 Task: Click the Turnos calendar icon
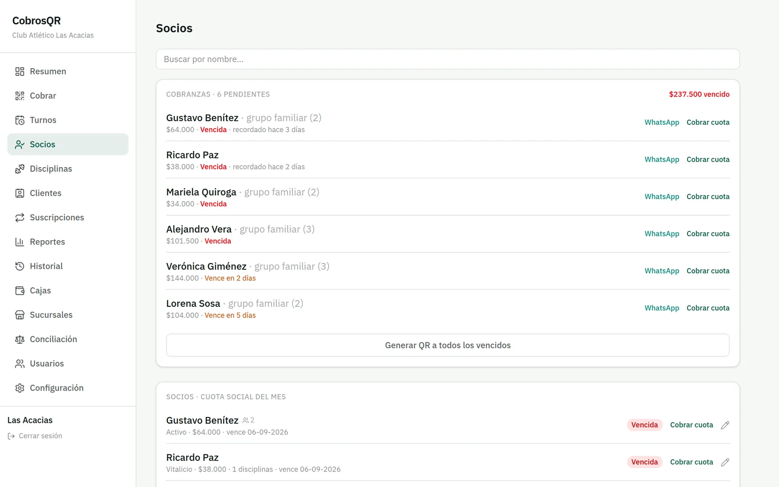[x=19, y=120]
